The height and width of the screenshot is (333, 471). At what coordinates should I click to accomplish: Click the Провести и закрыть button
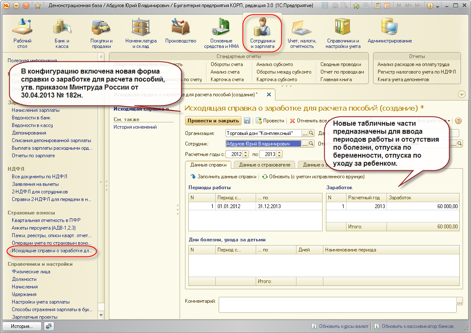click(213, 121)
